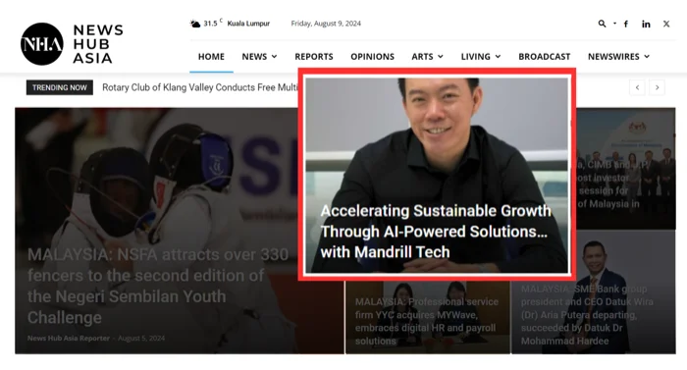
Task: Show next trending headline arrow
Action: 657,87
